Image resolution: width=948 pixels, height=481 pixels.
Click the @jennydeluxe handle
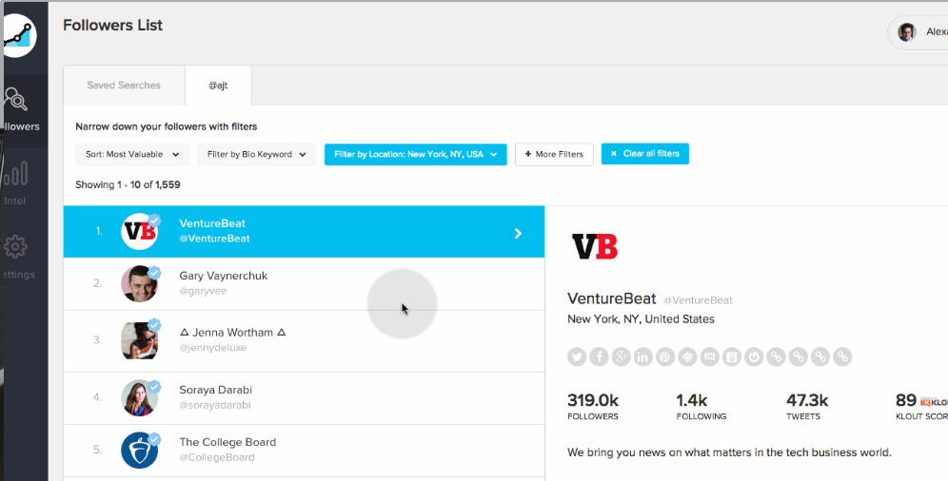coord(213,348)
